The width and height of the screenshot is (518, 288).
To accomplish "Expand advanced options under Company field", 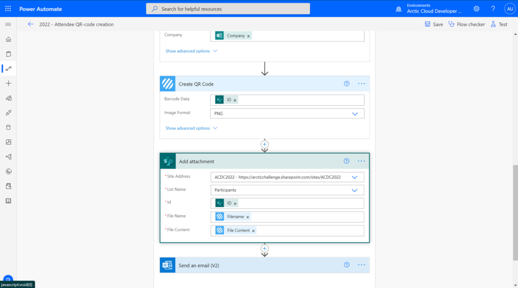I will click(x=191, y=51).
